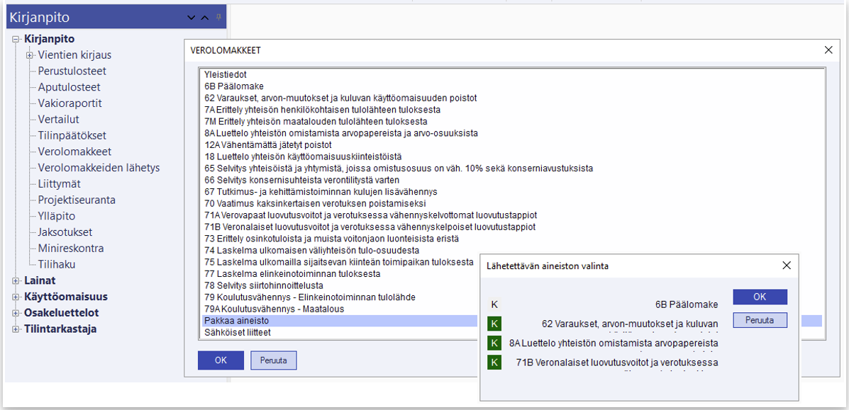Click Peruuta in the VEROLOMAKKEET window
Screen dimensions: 849x410
[x=273, y=360]
